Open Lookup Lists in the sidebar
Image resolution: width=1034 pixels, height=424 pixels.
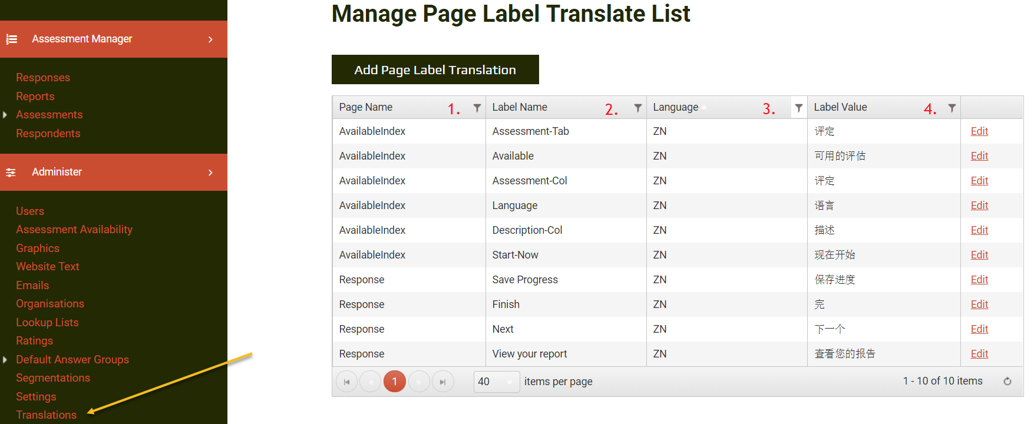tap(47, 323)
